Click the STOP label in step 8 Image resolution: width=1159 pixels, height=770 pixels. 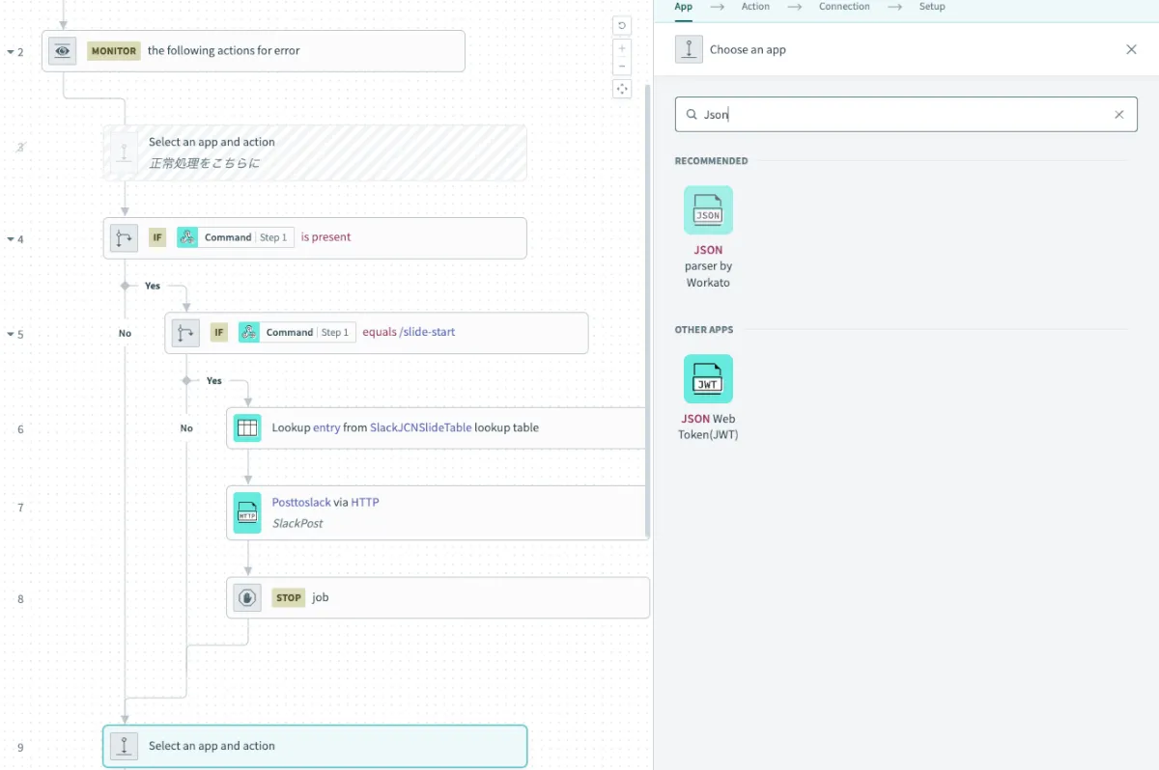click(289, 597)
